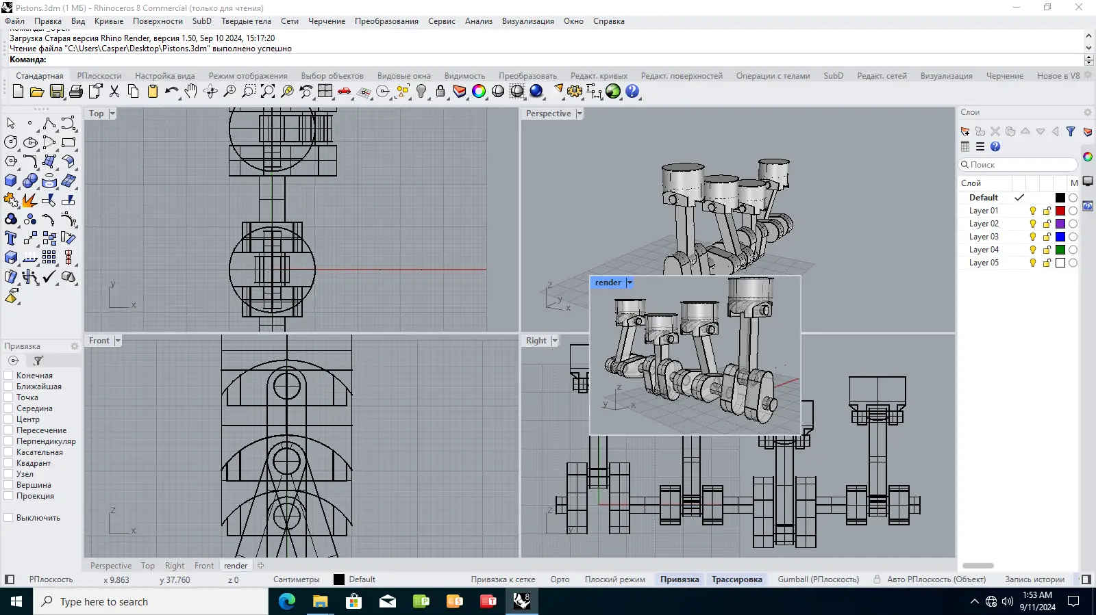Click the Text object tool
The height and width of the screenshot is (615, 1096).
tap(11, 239)
